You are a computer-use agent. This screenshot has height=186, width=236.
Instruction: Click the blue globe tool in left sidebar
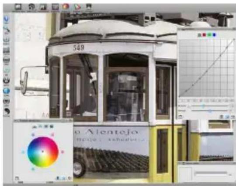tap(6, 91)
